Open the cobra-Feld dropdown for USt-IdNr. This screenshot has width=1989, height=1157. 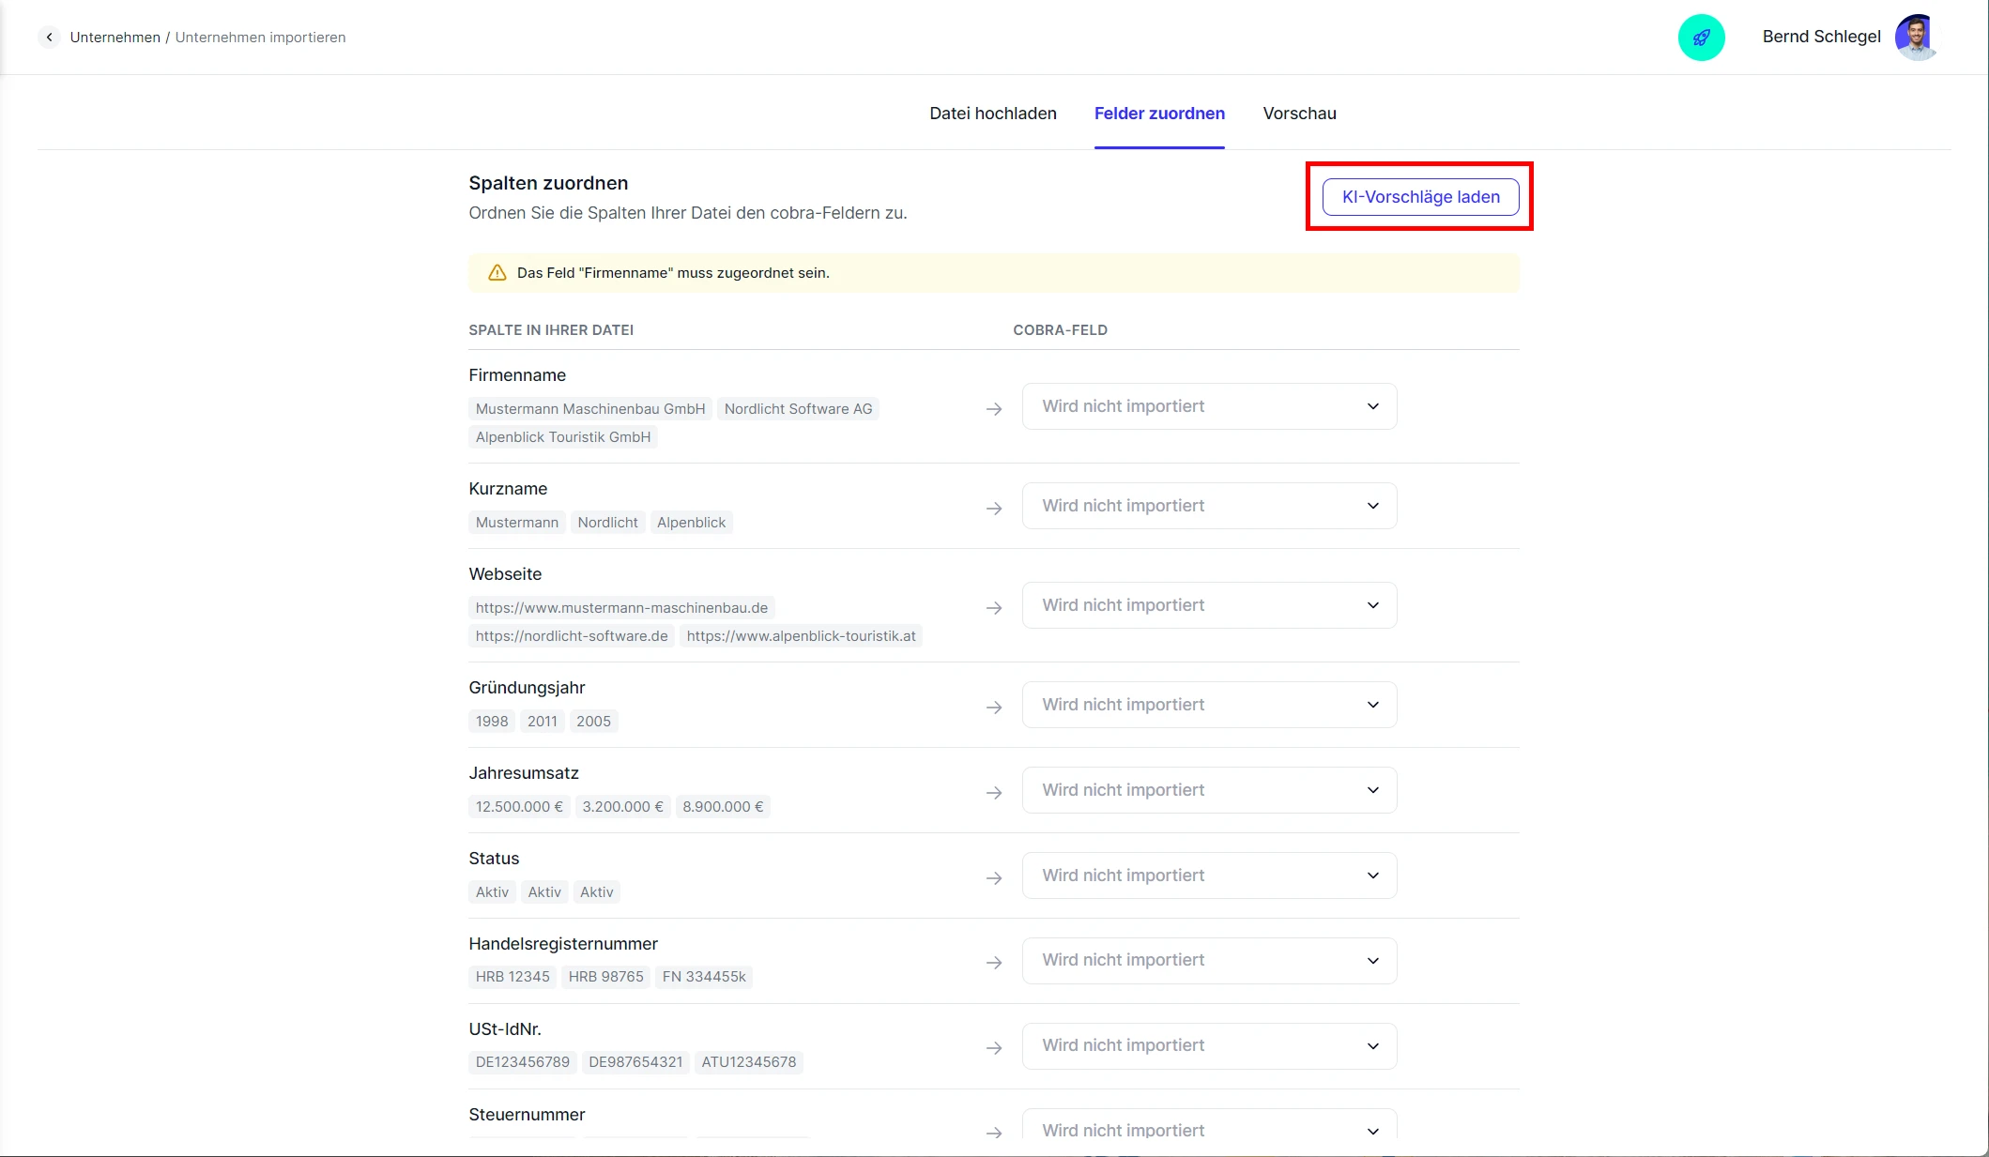pos(1209,1045)
